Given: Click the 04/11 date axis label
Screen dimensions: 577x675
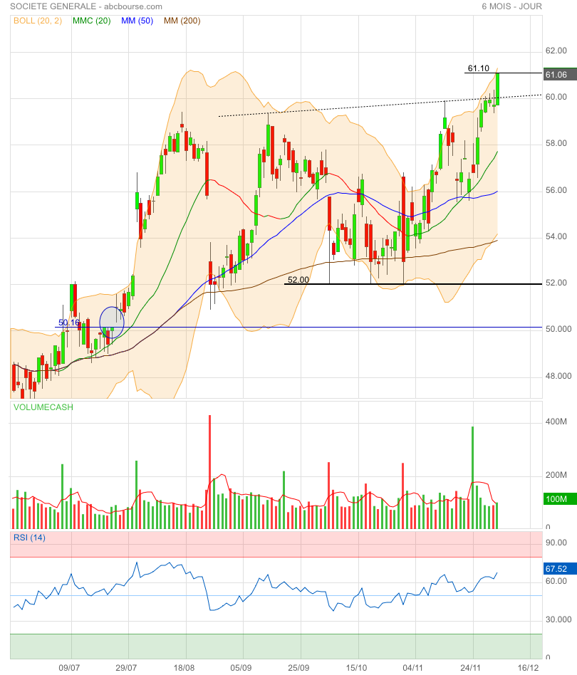Looking at the screenshot, I should pyautogui.click(x=412, y=668).
